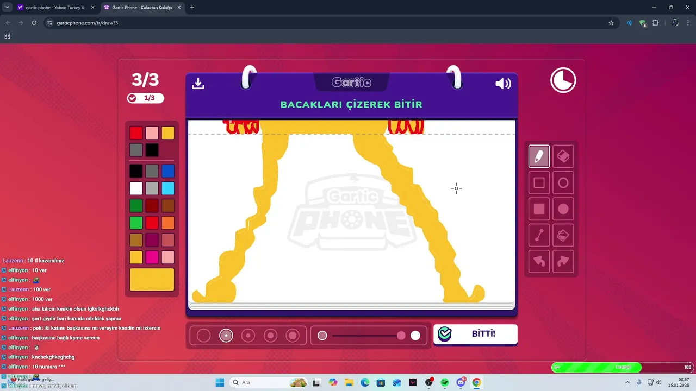Pick the brown palette color
The width and height of the screenshot is (696, 391).
coord(168,206)
